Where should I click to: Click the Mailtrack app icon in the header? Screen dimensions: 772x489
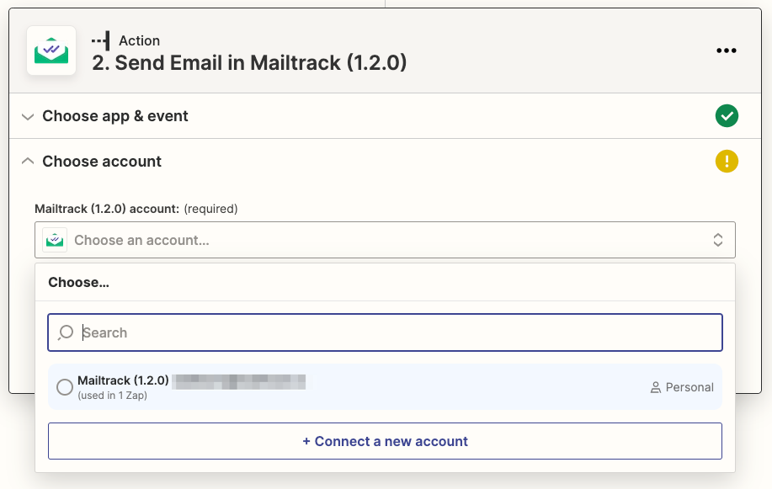pos(51,50)
